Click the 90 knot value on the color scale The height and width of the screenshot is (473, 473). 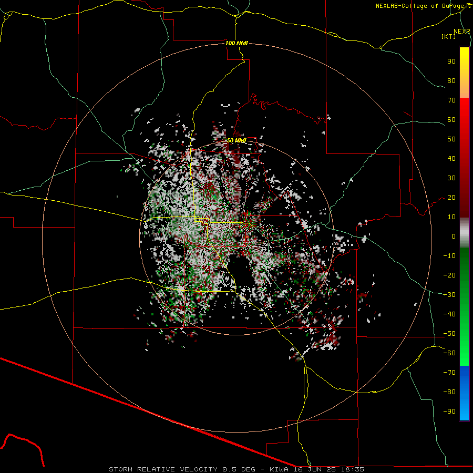click(451, 61)
